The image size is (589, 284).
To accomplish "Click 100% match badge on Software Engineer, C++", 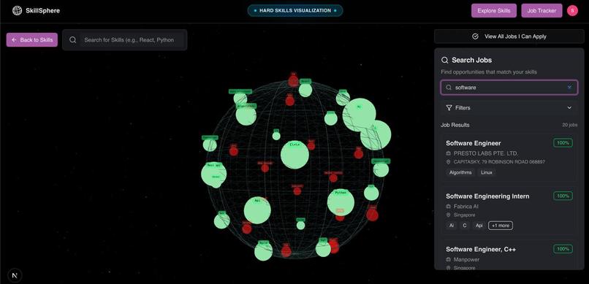I will 563,249.
